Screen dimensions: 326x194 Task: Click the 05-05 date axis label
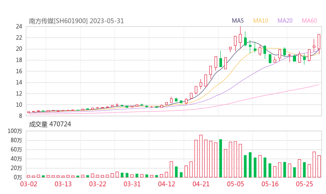pos(236,184)
